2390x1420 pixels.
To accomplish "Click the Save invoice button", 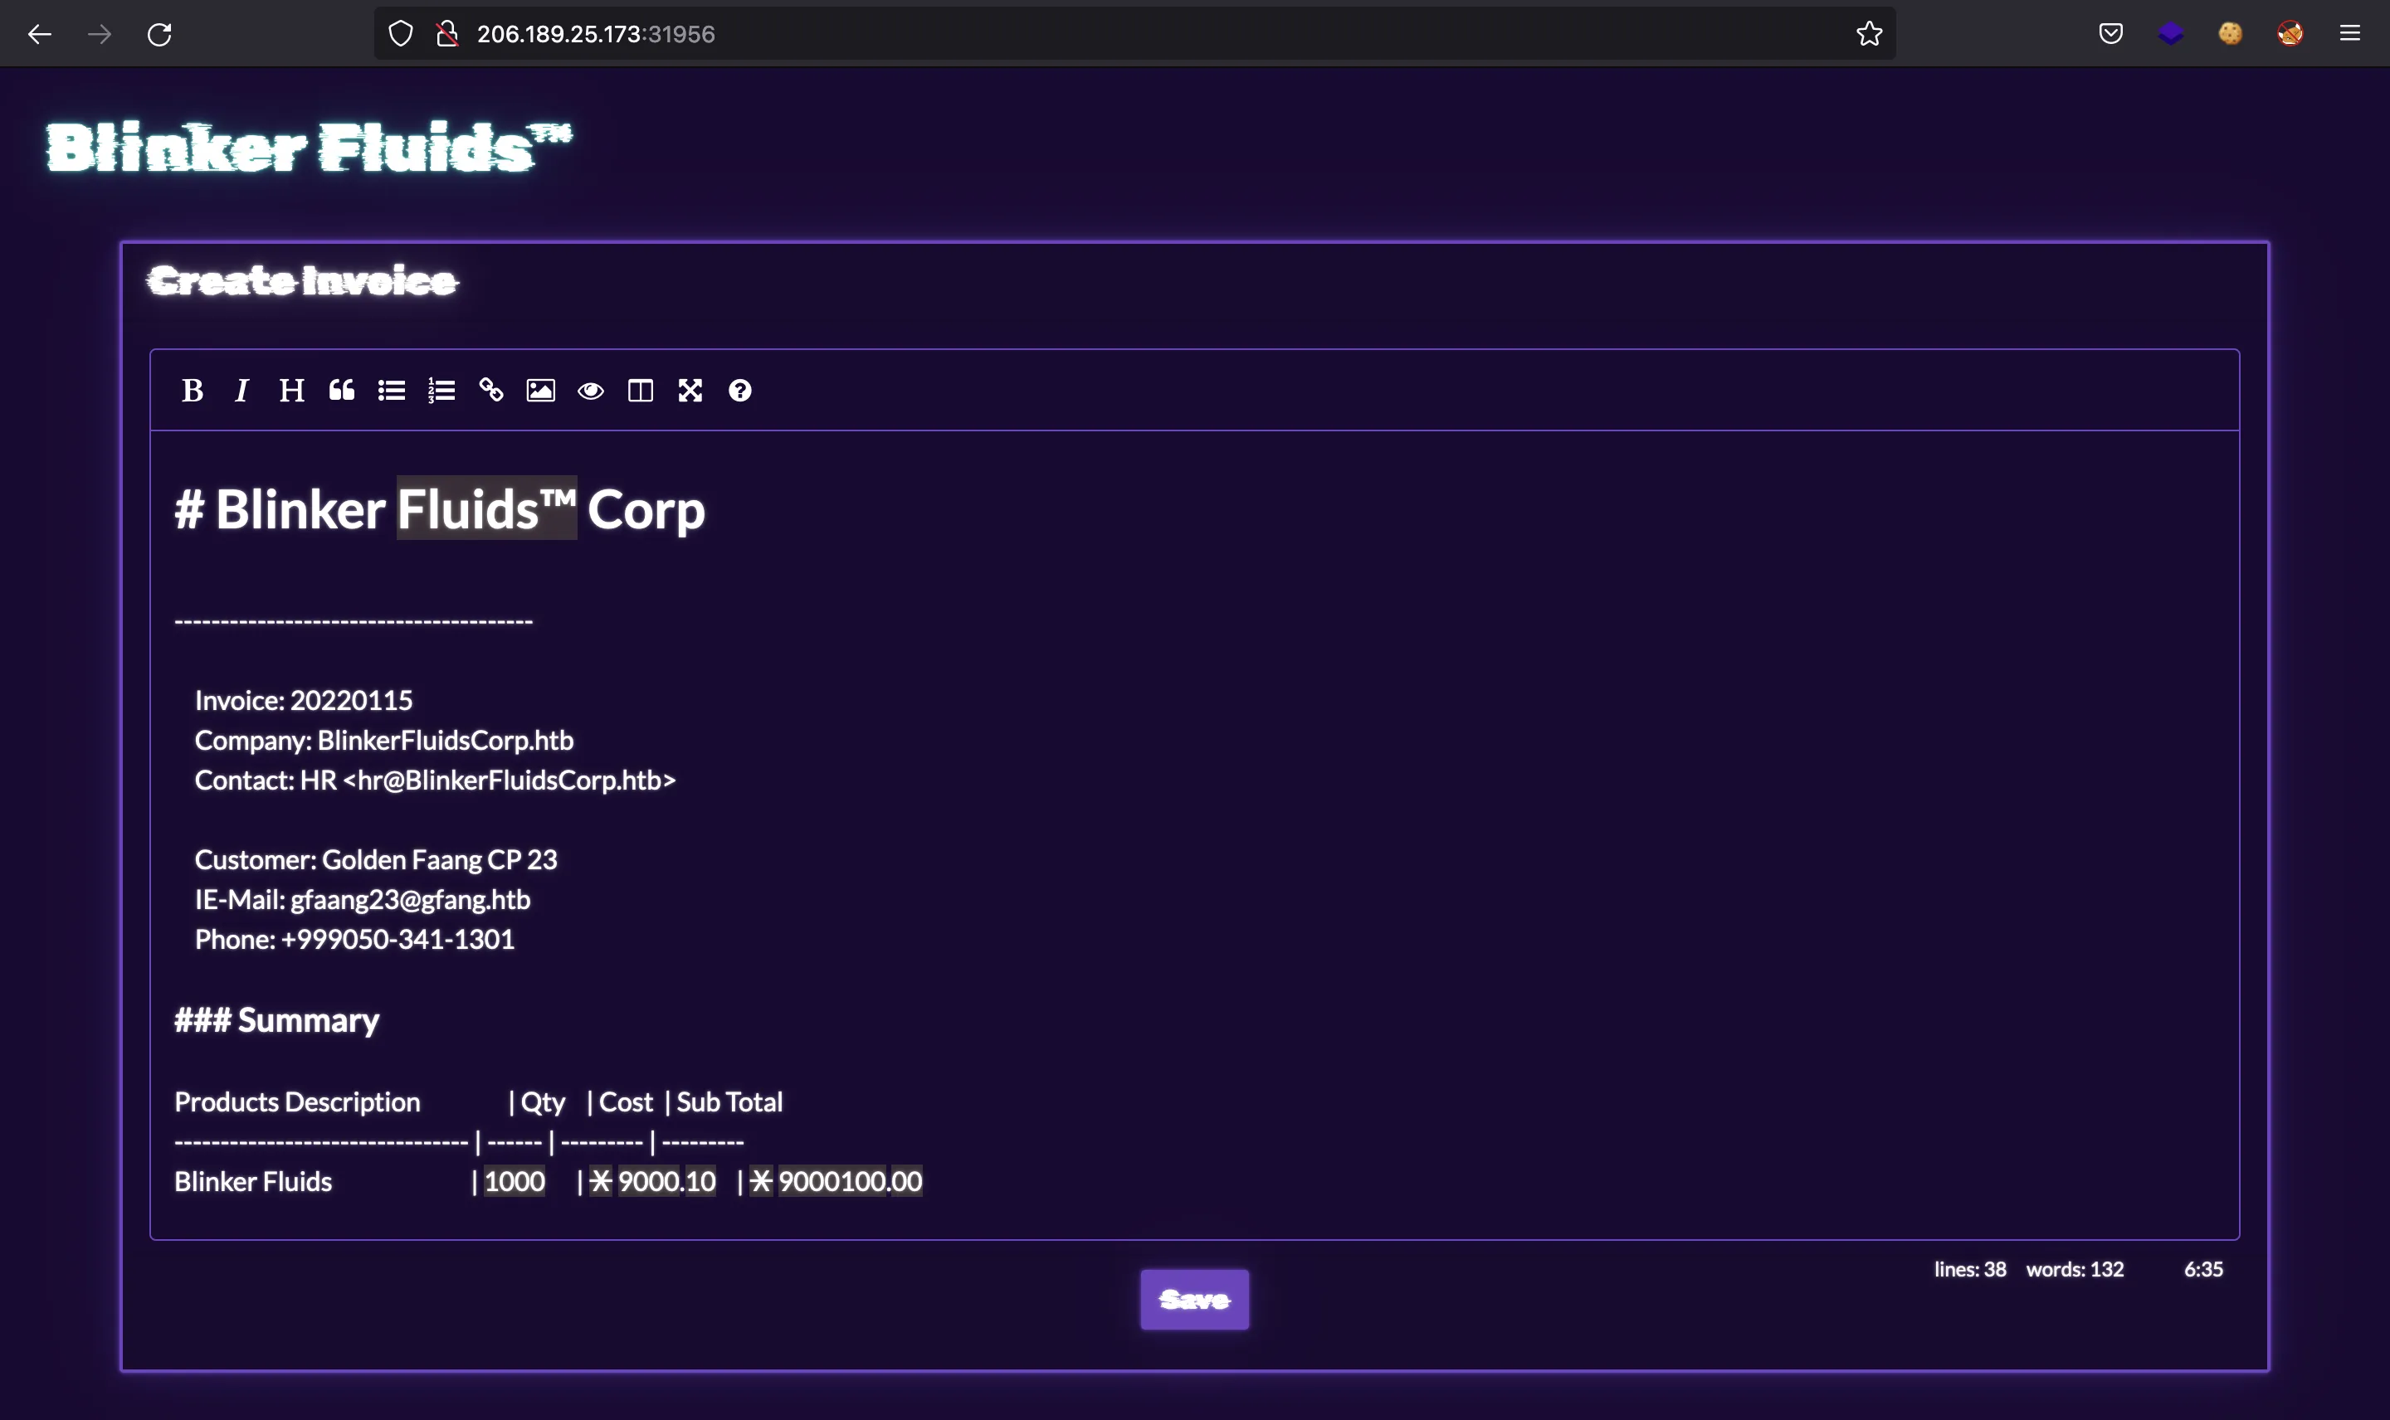I will pyautogui.click(x=1194, y=1298).
